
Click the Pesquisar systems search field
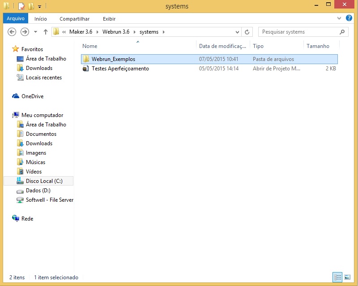[x=298, y=32]
